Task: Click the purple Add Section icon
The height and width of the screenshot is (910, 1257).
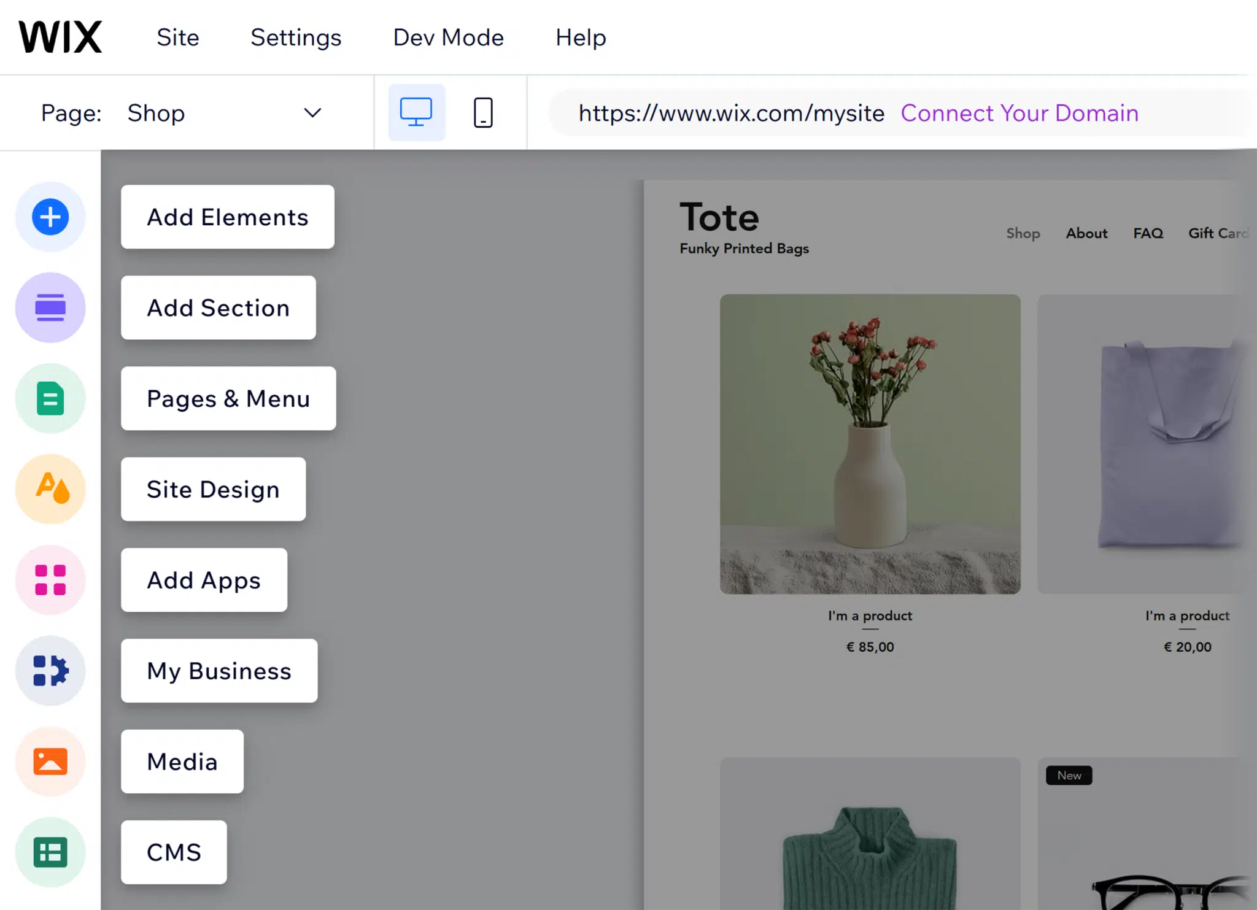Action: click(x=50, y=307)
